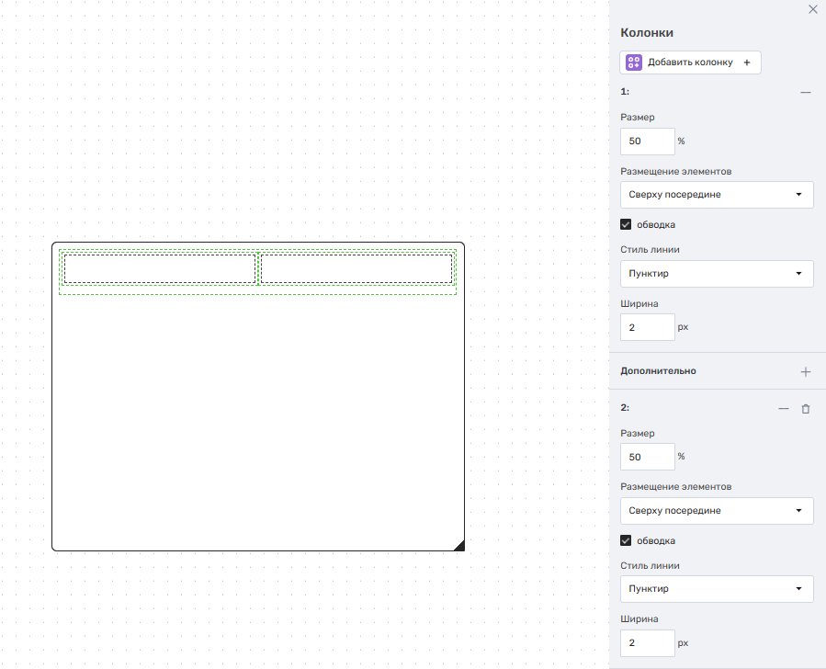Toggle обводка checkbox for column 2
The height and width of the screenshot is (669, 826).
[x=626, y=540]
